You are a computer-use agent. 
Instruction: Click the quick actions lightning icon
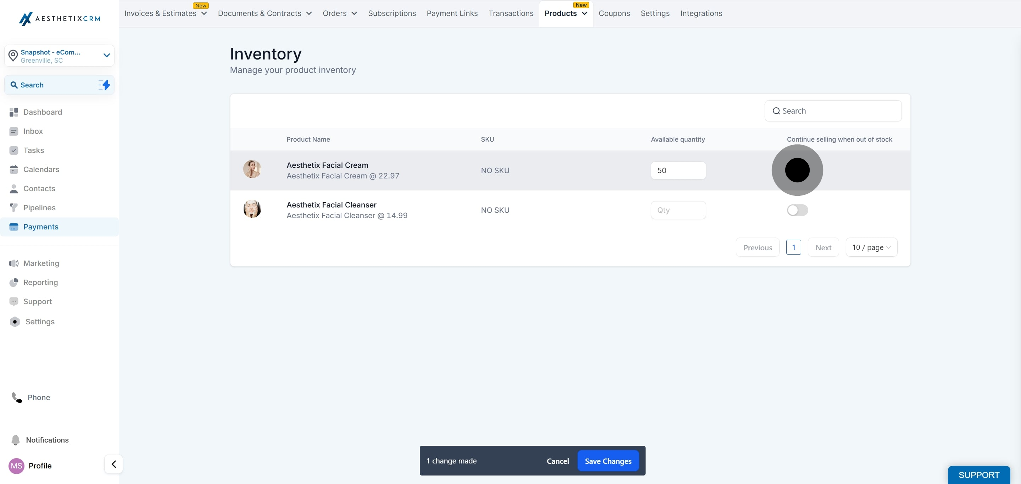click(x=104, y=85)
